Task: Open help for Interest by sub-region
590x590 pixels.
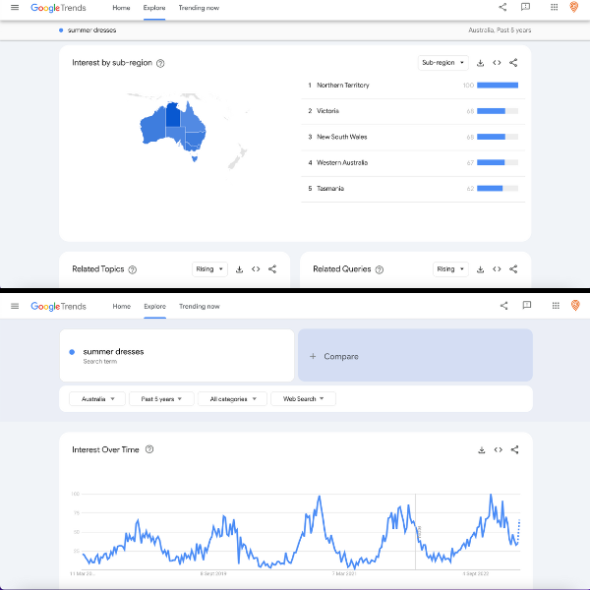Action: (x=160, y=63)
